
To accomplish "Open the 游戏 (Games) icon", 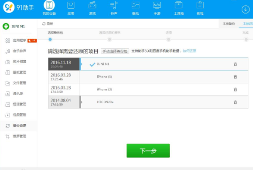I will pos(92,8).
